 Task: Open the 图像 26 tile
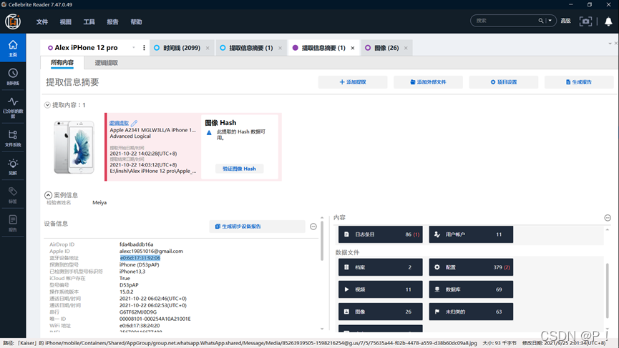[381, 312]
